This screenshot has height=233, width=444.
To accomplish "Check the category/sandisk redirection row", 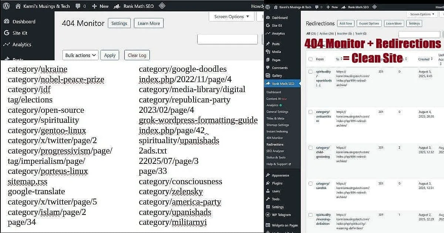I will (310, 183).
